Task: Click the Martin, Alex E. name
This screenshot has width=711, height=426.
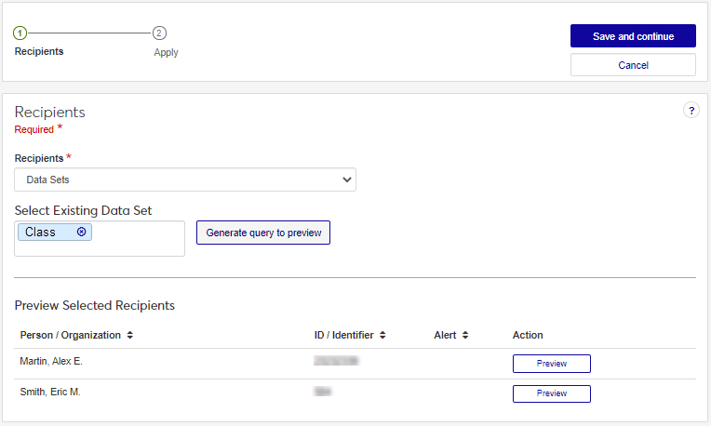Action: pos(51,361)
